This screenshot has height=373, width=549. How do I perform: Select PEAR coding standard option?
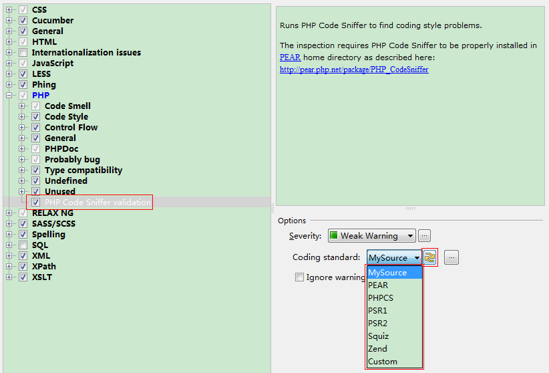pos(394,285)
